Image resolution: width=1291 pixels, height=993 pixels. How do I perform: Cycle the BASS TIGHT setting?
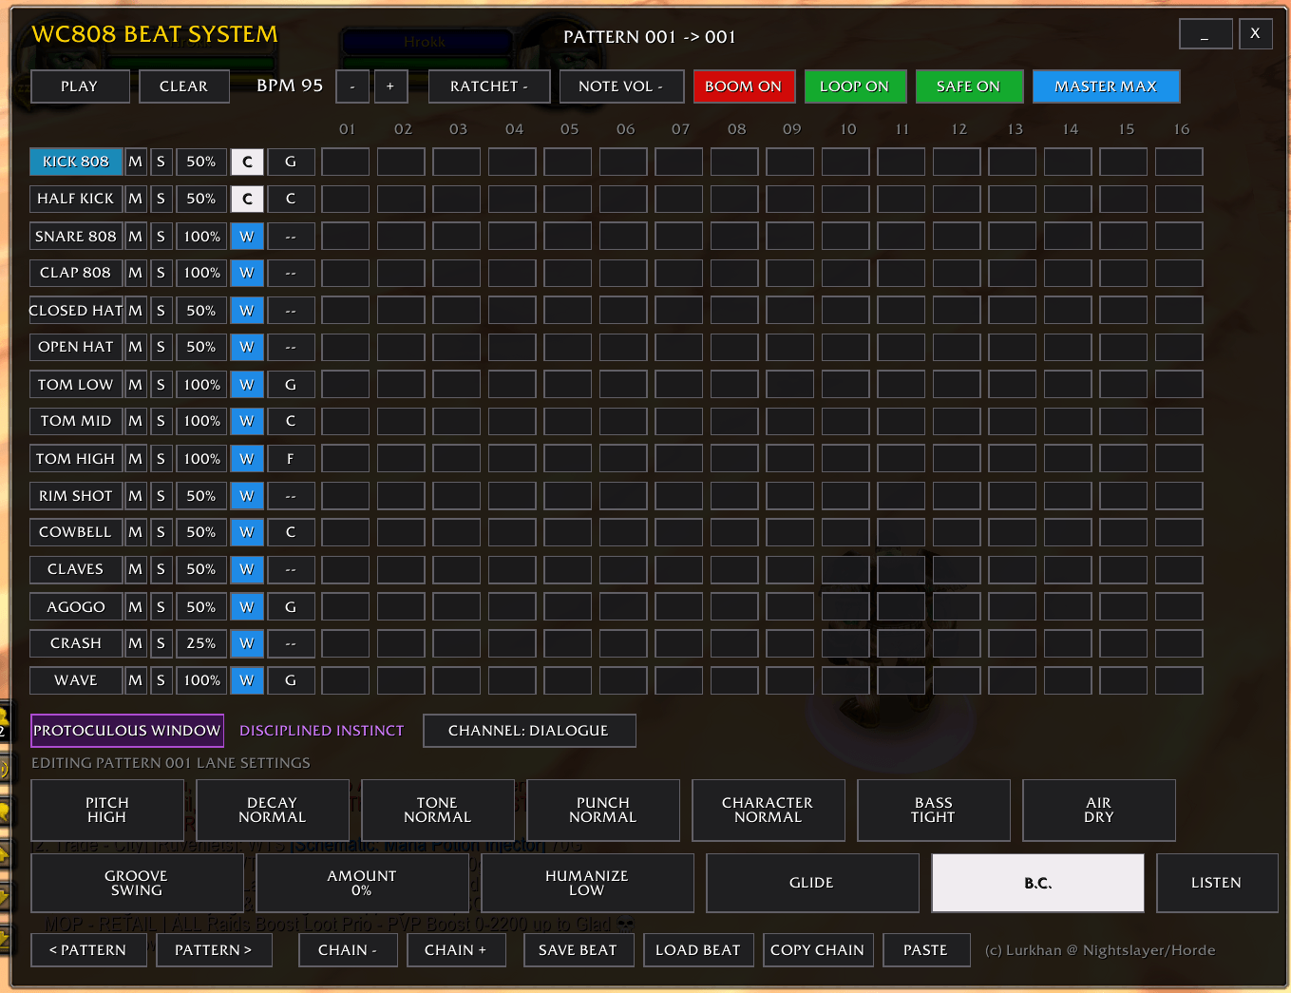934,811
